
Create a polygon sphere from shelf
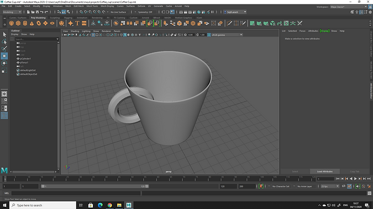pyautogui.click(x=11, y=23)
